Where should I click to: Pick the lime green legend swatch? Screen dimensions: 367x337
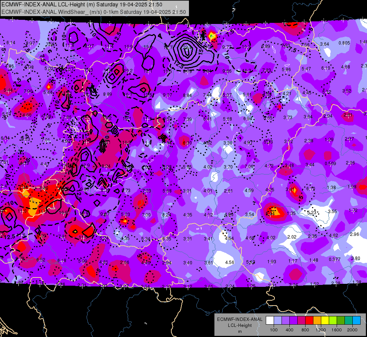tap(333, 321)
